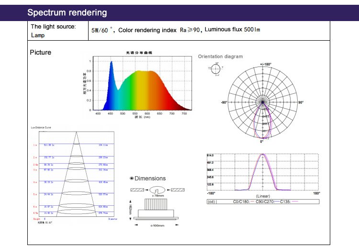Select the Spectrum rendering header
The height and width of the screenshot is (246, 359).
pos(67,12)
